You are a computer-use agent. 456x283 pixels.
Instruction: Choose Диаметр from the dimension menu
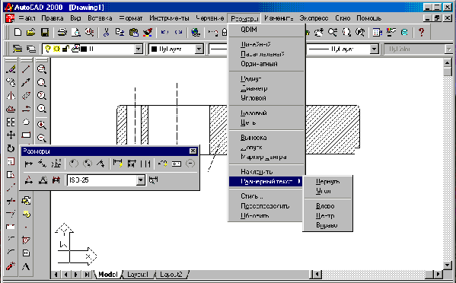point(254,88)
